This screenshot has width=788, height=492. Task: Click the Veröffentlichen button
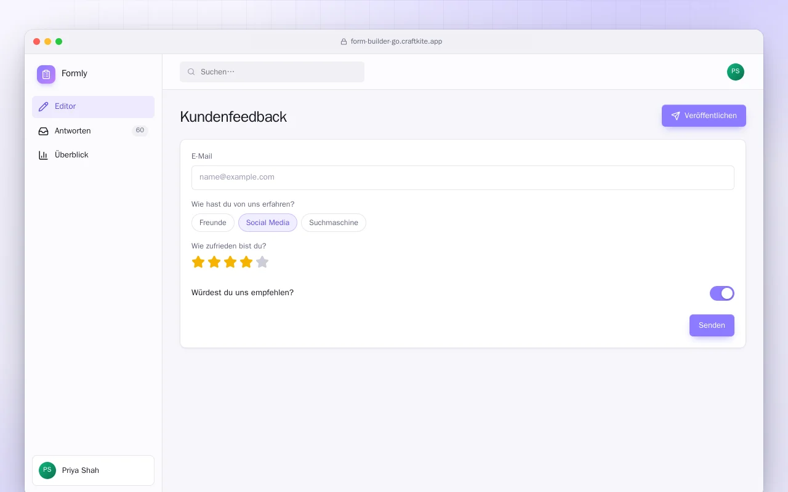click(704, 116)
